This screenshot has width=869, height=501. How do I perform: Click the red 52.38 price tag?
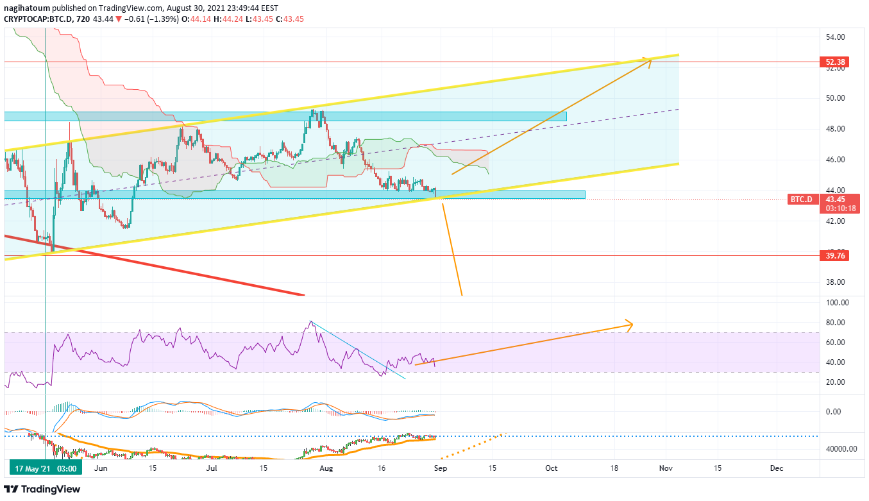click(834, 62)
